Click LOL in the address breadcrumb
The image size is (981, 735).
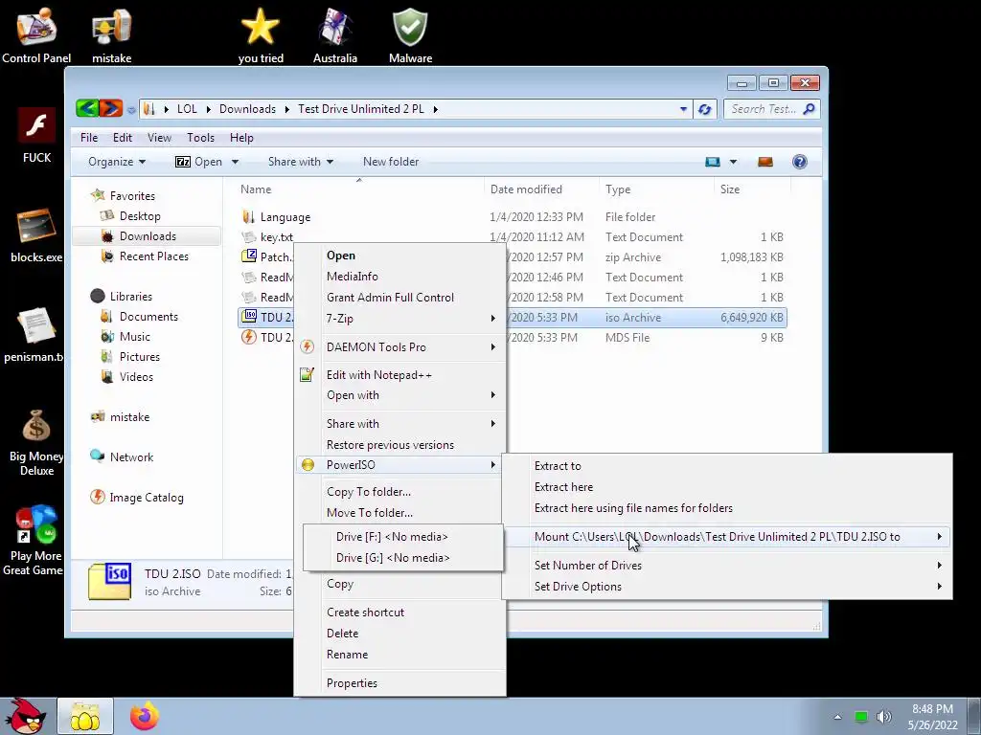tap(187, 109)
